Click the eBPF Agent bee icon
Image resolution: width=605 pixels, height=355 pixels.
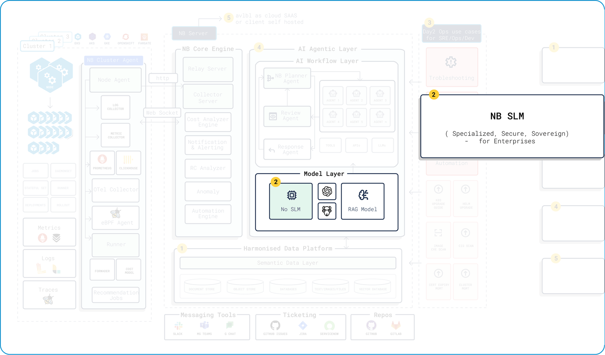click(116, 213)
